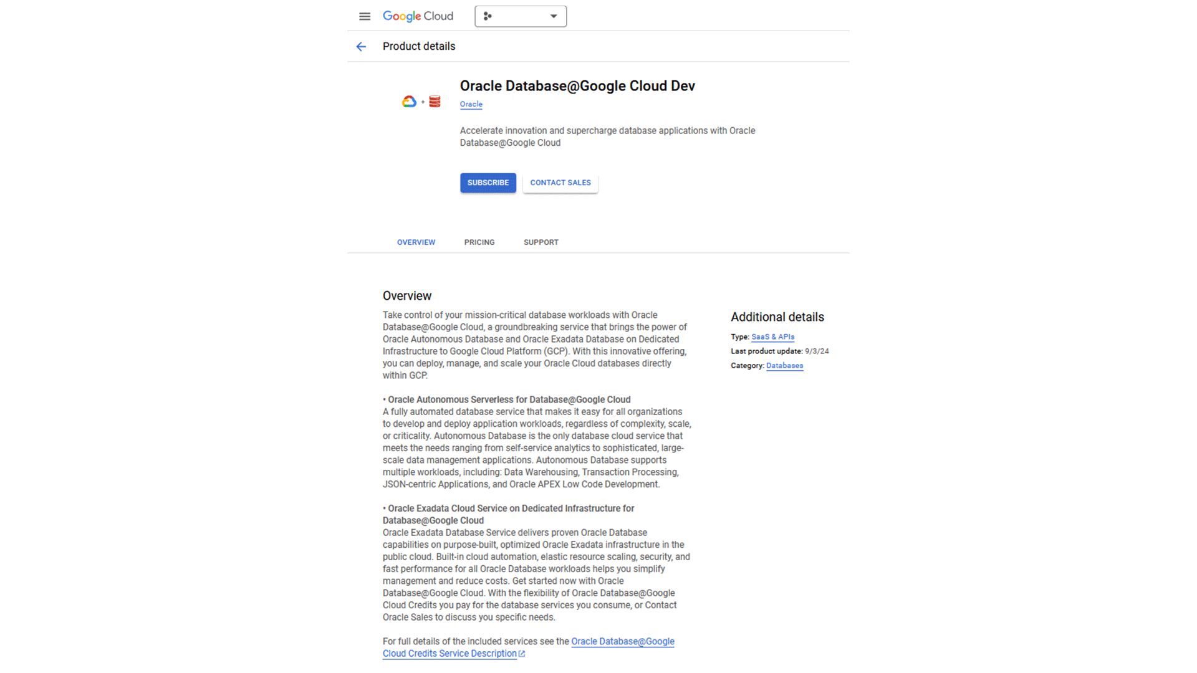
Task: Click the Oracle database stack icon
Action: [x=434, y=100]
